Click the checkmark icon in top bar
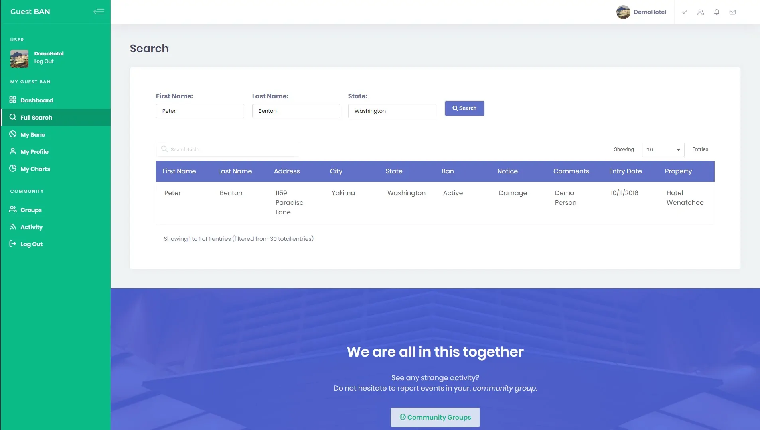Screen dimensions: 760x430 [x=685, y=12]
